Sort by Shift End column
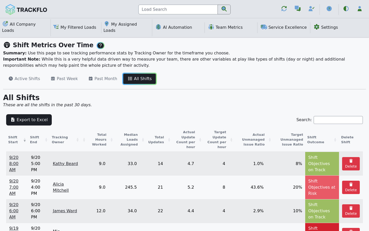 tap(39, 140)
